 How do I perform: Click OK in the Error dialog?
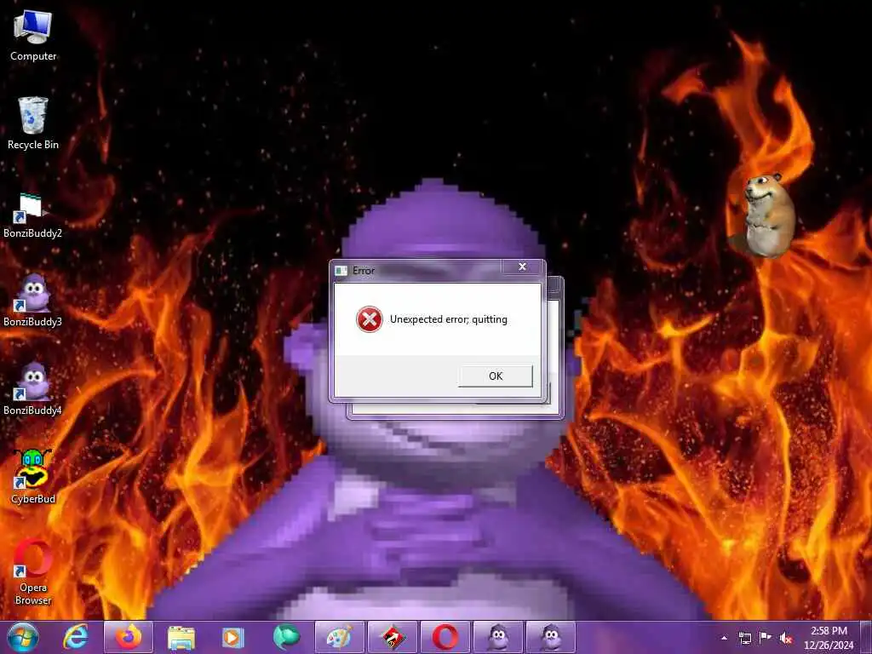point(495,376)
